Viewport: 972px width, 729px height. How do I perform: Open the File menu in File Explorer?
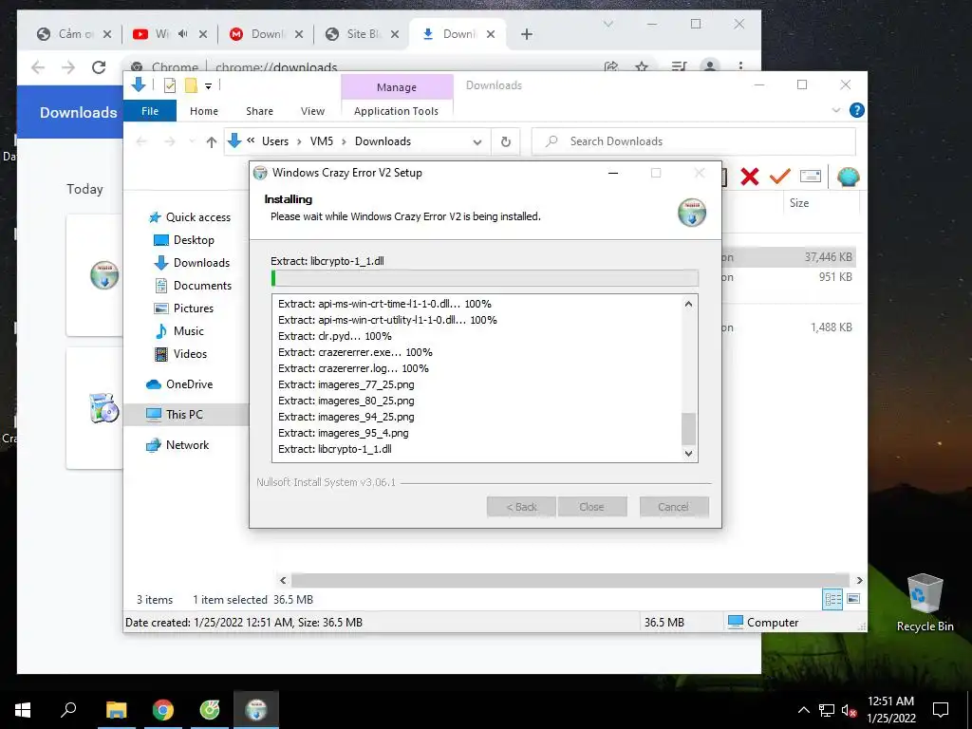tap(150, 111)
